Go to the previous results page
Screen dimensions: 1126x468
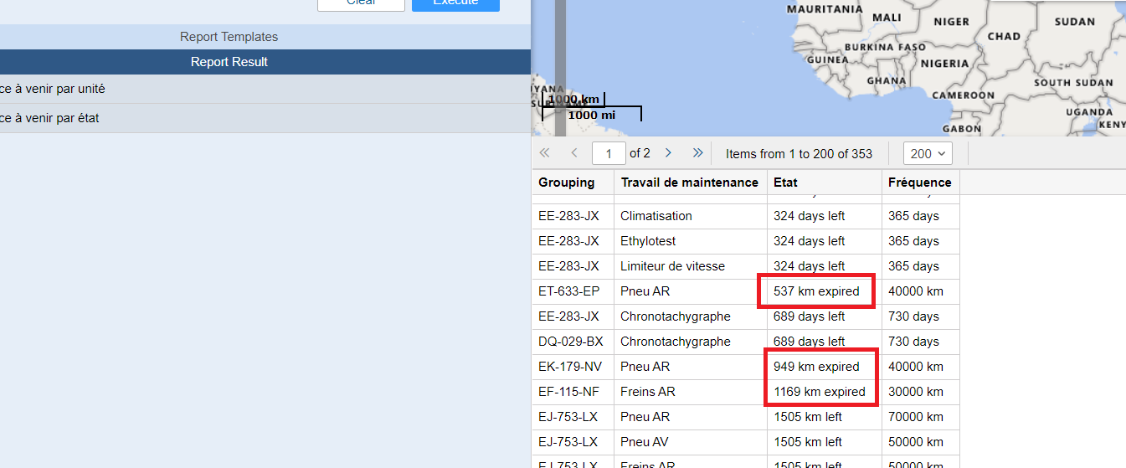click(x=573, y=153)
